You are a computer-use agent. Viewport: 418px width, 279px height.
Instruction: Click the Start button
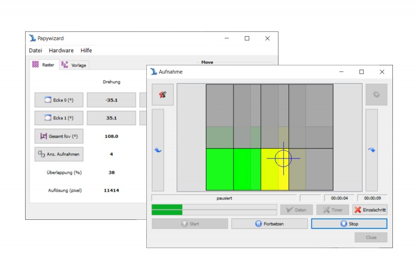tap(190, 224)
